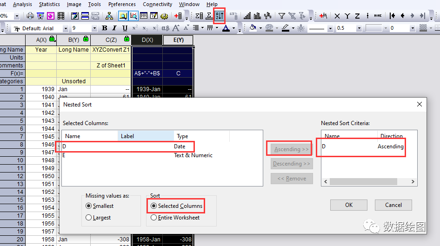Move column left arrow icon

click(402, 16)
